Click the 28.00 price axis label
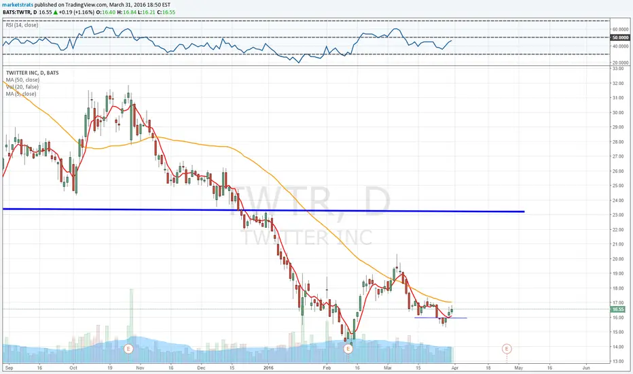 (618, 141)
